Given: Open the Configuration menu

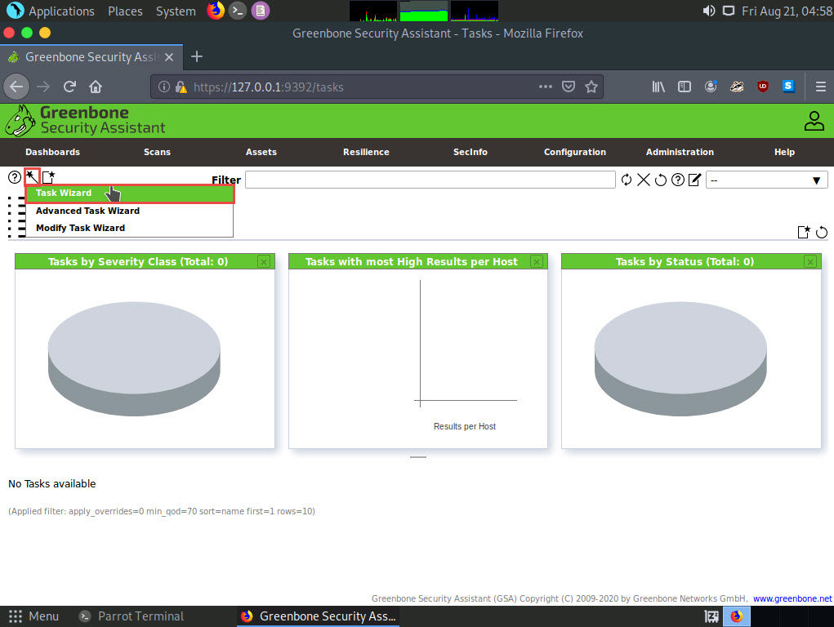Looking at the screenshot, I should click(575, 152).
